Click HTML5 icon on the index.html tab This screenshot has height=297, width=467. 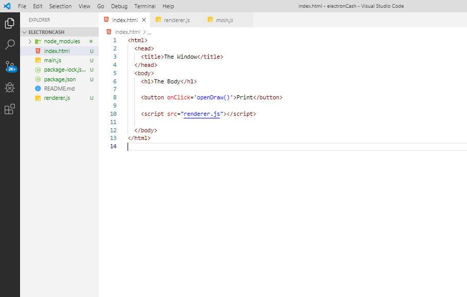(106, 20)
